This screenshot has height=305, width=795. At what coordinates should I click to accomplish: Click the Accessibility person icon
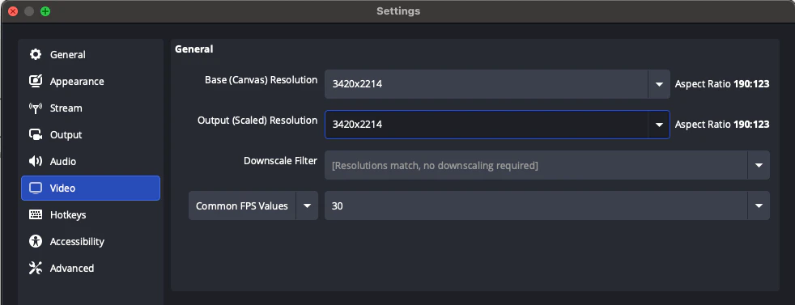[36, 241]
